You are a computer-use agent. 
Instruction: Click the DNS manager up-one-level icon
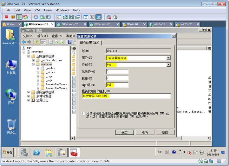[x=37, y=42]
